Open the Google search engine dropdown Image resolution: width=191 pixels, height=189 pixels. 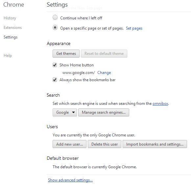(x=65, y=112)
